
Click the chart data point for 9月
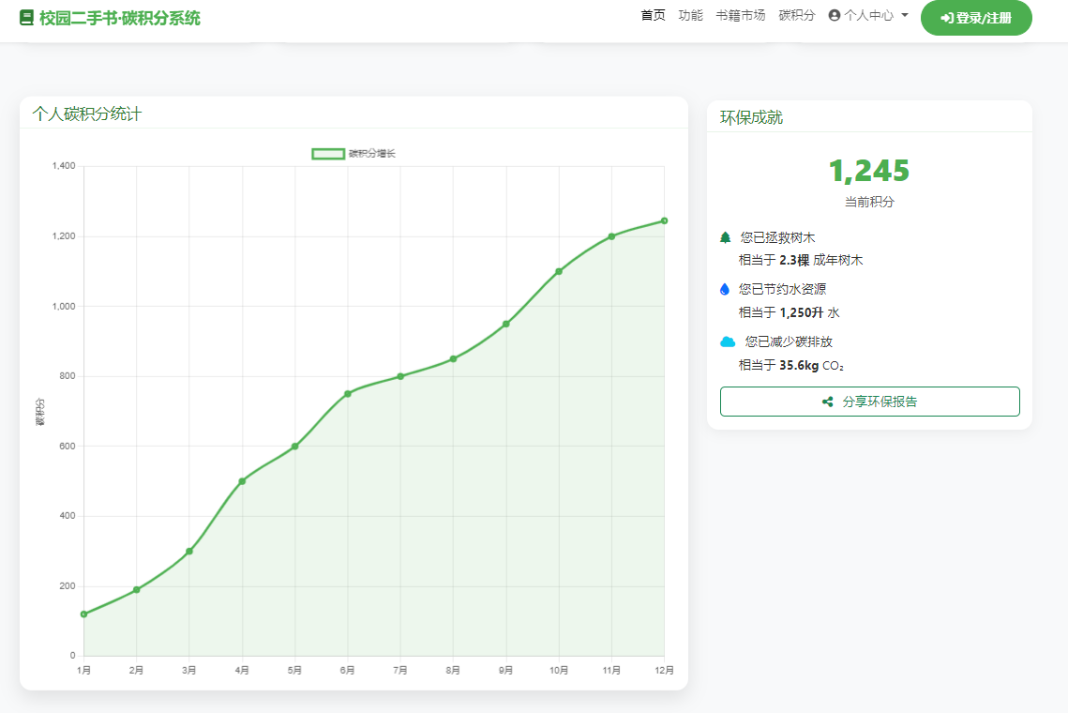[x=506, y=324]
